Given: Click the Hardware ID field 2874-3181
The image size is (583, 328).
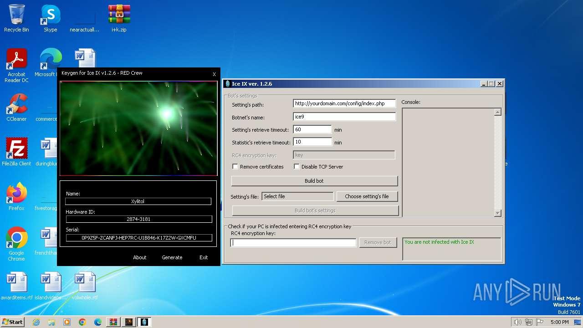Looking at the screenshot, I should pyautogui.click(x=138, y=219).
